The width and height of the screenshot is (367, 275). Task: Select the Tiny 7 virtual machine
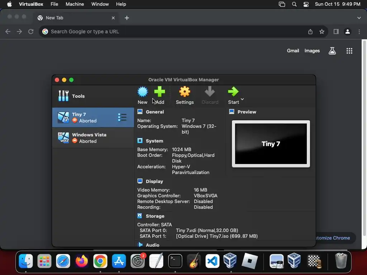pos(93,117)
